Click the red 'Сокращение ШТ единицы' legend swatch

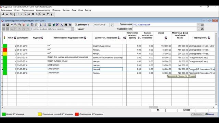[x=77, y=114]
